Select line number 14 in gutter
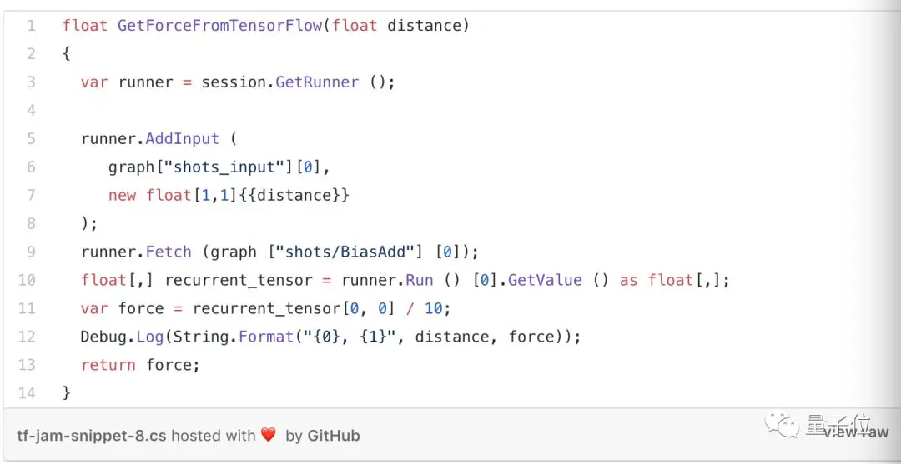Image resolution: width=901 pixels, height=464 pixels. 27,393
